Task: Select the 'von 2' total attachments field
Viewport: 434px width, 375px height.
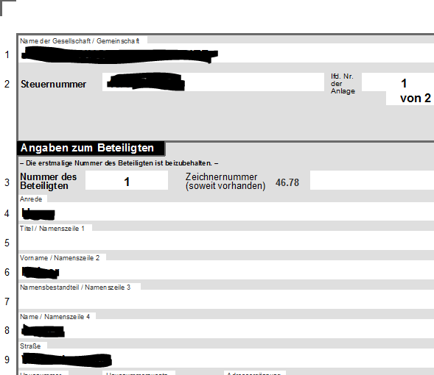Action: tap(410, 98)
